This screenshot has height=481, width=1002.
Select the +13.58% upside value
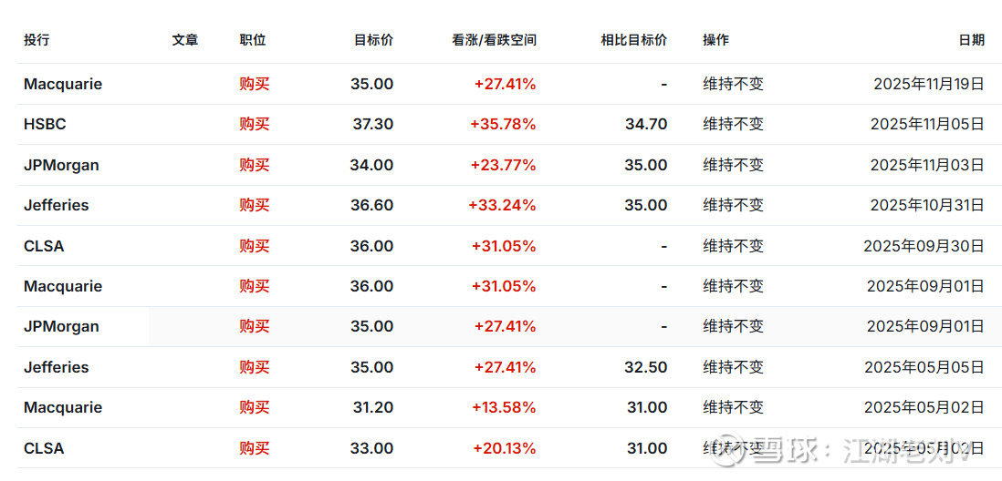coord(503,407)
